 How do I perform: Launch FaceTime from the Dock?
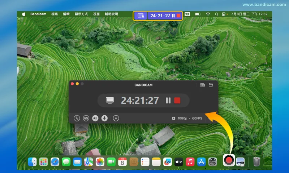click(111, 162)
